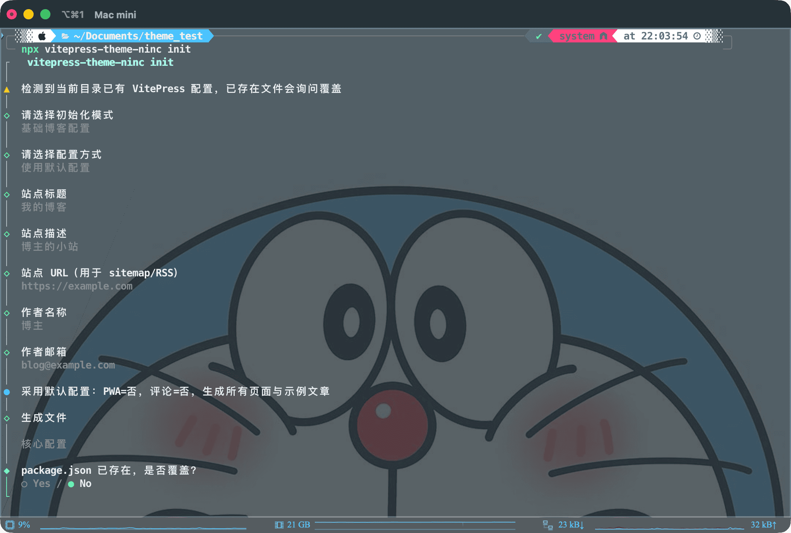Click the blog@example.com value
This screenshot has height=533, width=791.
(x=68, y=365)
